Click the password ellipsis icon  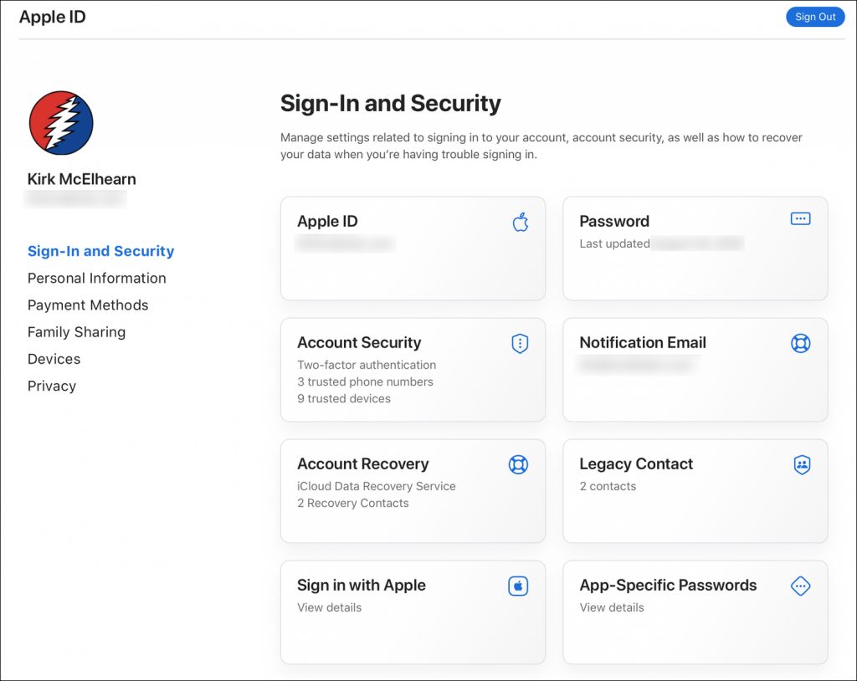pyautogui.click(x=800, y=218)
